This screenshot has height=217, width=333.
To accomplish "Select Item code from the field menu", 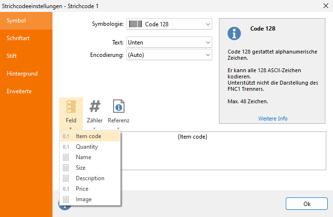I will (90, 136).
